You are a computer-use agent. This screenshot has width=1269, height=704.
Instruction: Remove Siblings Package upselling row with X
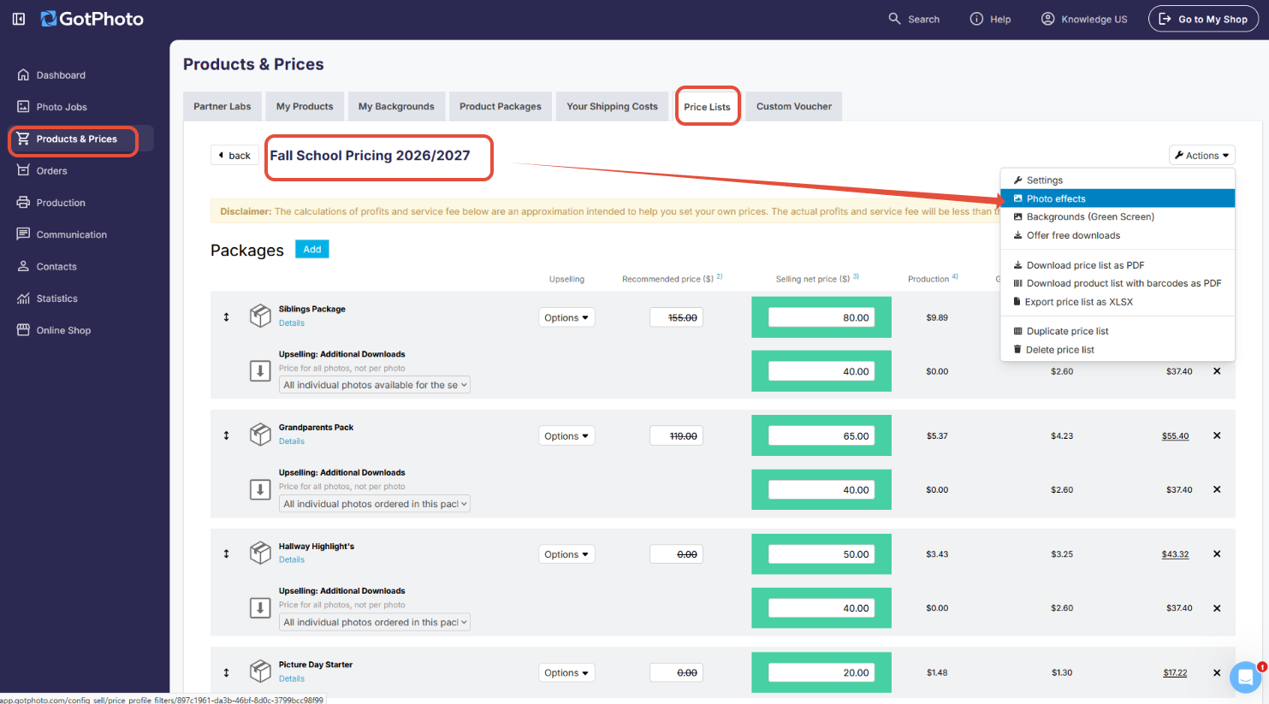1217,371
